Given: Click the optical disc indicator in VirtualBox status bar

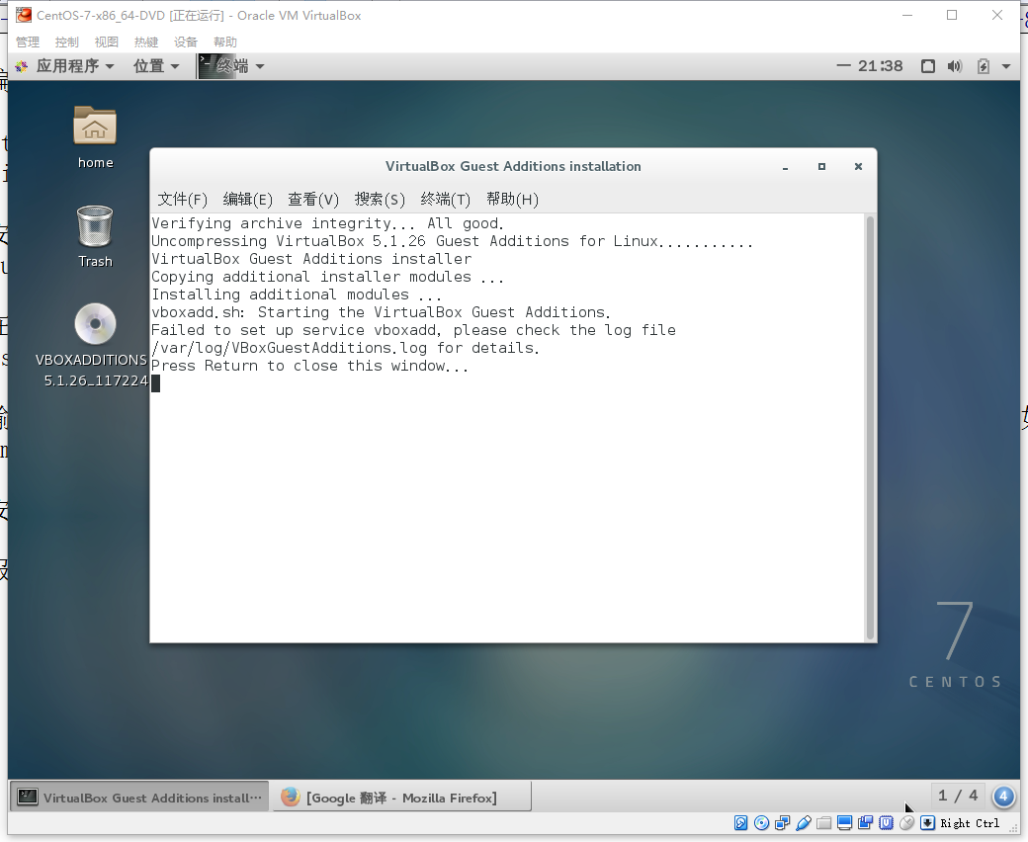Looking at the screenshot, I should tap(761, 823).
